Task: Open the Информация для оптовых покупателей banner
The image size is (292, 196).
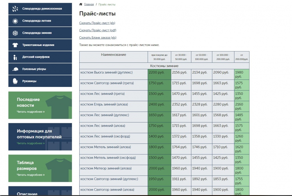Action: (x=40, y=137)
